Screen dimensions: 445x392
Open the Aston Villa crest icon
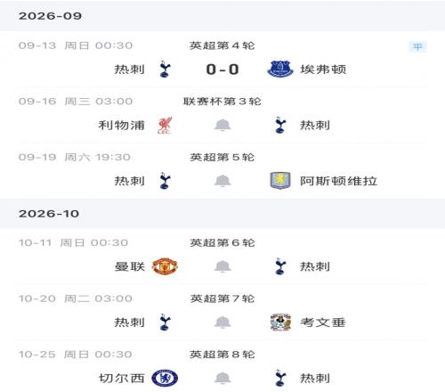click(280, 181)
